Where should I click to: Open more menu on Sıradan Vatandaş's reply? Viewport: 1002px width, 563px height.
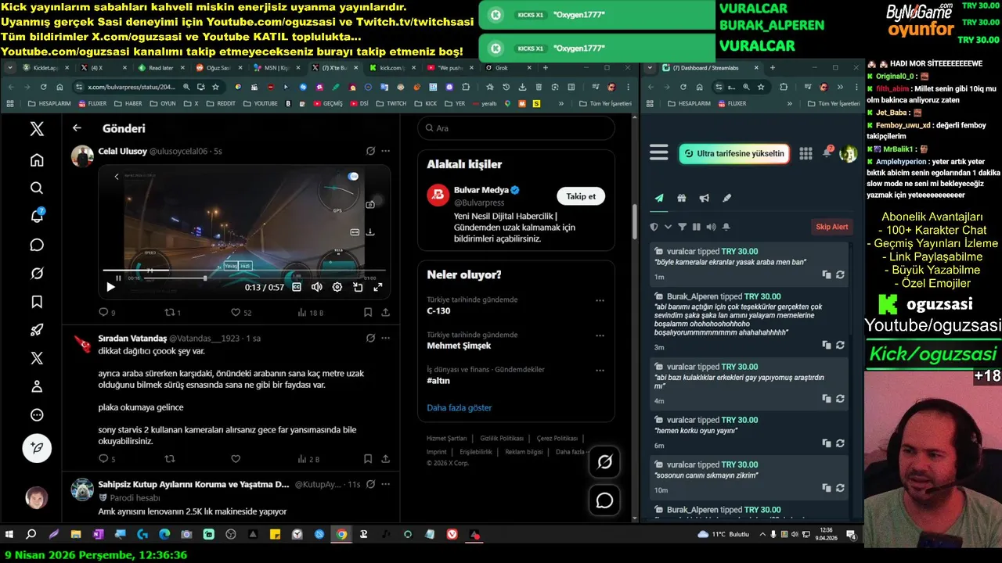pos(385,338)
